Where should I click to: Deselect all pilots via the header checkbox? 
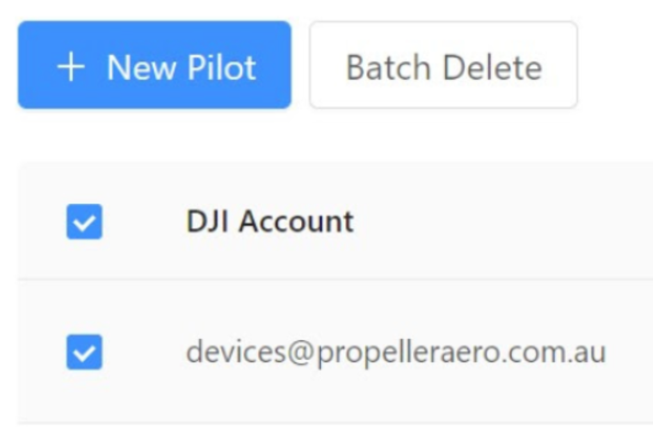point(84,221)
